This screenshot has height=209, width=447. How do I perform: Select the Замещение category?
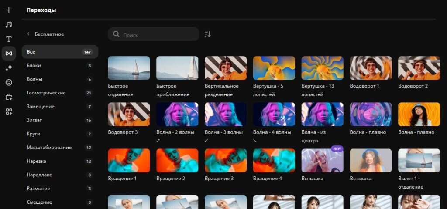(x=60, y=106)
